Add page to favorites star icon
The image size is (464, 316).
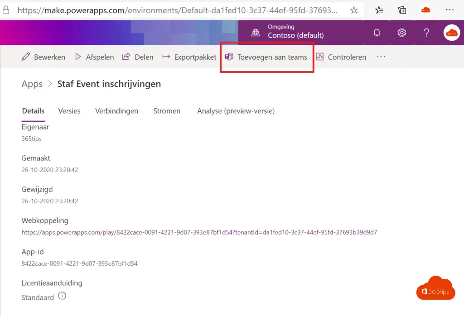[354, 10]
